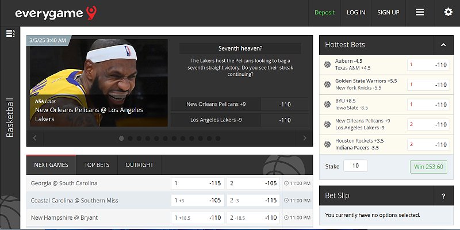Open the Georgia @ South Carolina game
The image size is (460, 230).
pyautogui.click(x=64, y=183)
